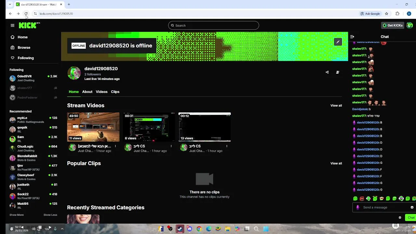Image resolution: width=416 pixels, height=234 pixels.
Task: Click the Send a message chat input
Action: point(385,207)
